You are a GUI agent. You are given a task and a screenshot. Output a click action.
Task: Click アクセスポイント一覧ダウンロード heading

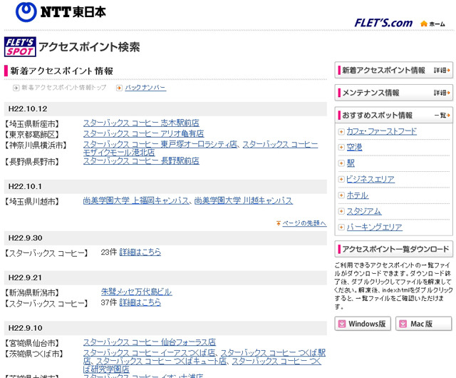click(x=395, y=250)
